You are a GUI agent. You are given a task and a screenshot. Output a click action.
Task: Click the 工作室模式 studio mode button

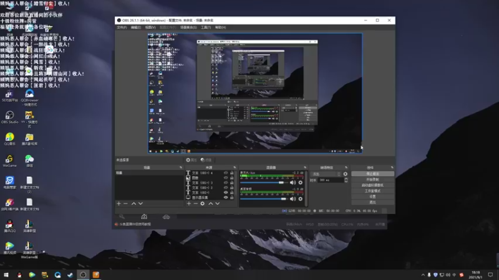(x=372, y=191)
